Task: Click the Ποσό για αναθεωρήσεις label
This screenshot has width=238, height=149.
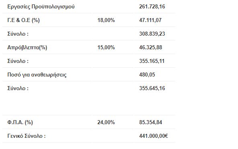Action: point(37,75)
